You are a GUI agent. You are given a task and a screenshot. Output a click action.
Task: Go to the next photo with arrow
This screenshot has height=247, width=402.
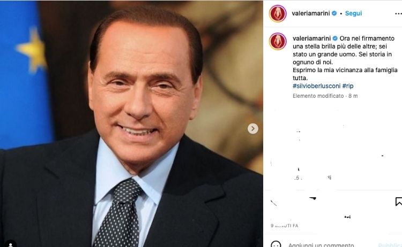pos(253,128)
